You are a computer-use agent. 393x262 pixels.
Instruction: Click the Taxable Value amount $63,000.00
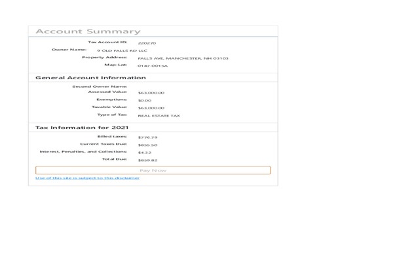[x=151, y=108]
